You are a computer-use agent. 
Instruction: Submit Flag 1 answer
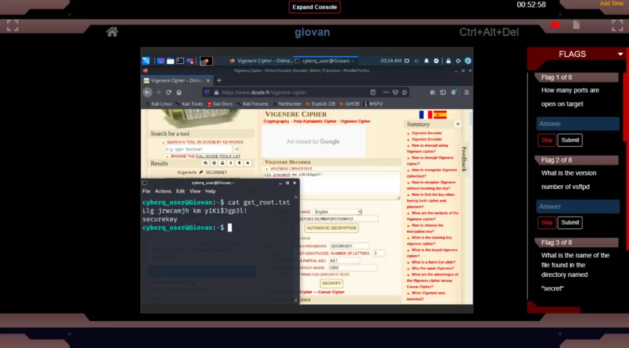570,140
